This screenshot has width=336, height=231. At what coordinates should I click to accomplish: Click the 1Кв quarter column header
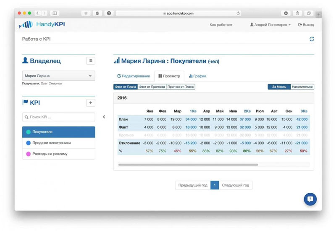click(x=193, y=111)
